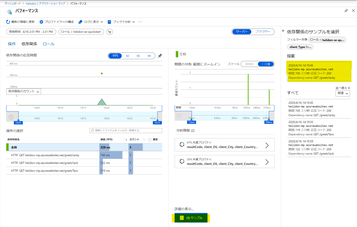Reset the time range zoom icon

coord(11,117)
